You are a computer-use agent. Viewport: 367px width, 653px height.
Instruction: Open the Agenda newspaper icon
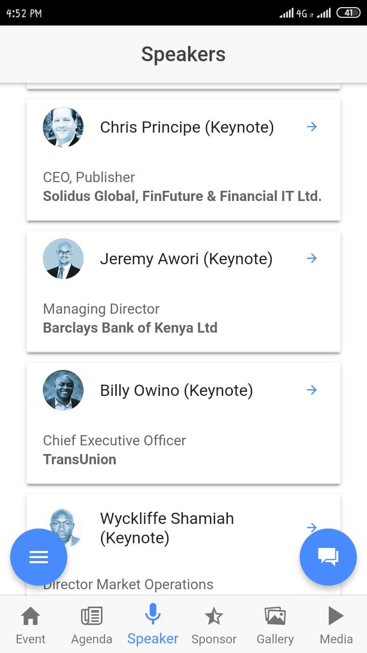pyautogui.click(x=92, y=616)
